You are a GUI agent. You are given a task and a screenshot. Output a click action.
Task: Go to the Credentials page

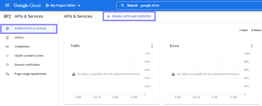click(x=22, y=46)
